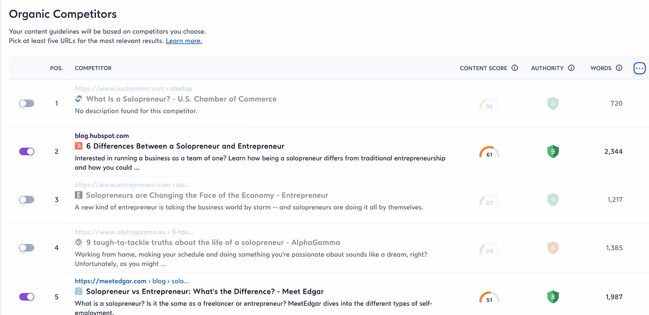
Task: Click the Meet Edgar authority shield badge
Action: click(x=553, y=297)
